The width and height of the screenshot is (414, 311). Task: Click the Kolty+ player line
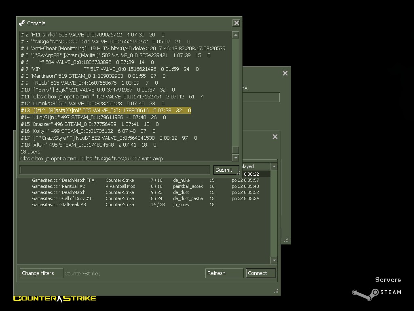(x=88, y=131)
